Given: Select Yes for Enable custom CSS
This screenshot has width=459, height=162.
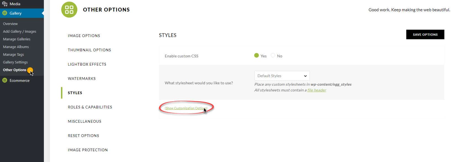Looking at the screenshot, I should (x=256, y=55).
